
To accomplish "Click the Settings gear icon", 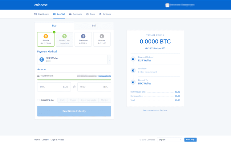I will 100,14.
